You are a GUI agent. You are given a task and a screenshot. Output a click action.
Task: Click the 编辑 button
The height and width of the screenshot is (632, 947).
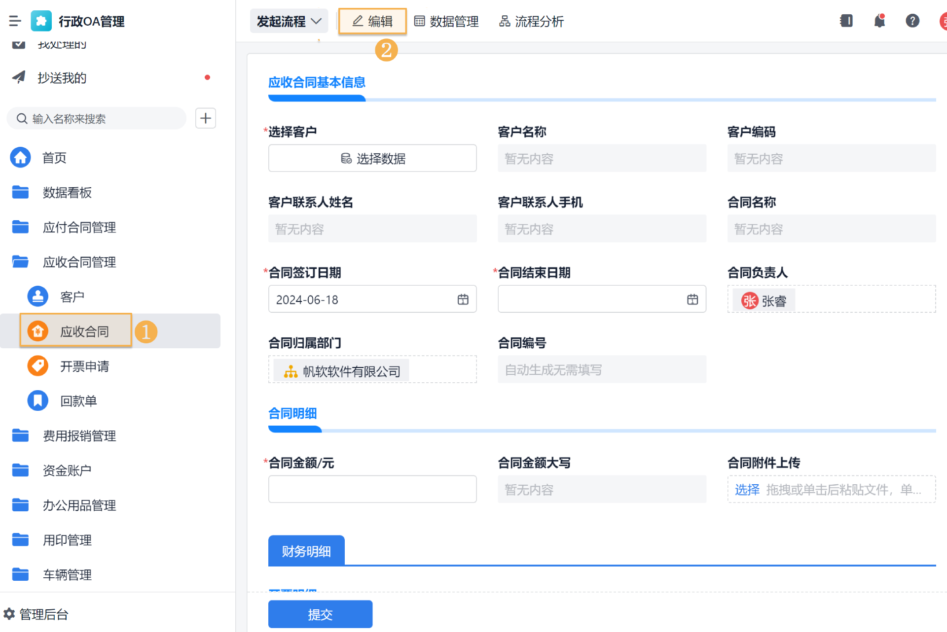pyautogui.click(x=372, y=21)
